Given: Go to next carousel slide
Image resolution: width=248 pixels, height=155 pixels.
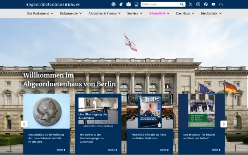Looking at the screenshot, I should (x=224, y=124).
